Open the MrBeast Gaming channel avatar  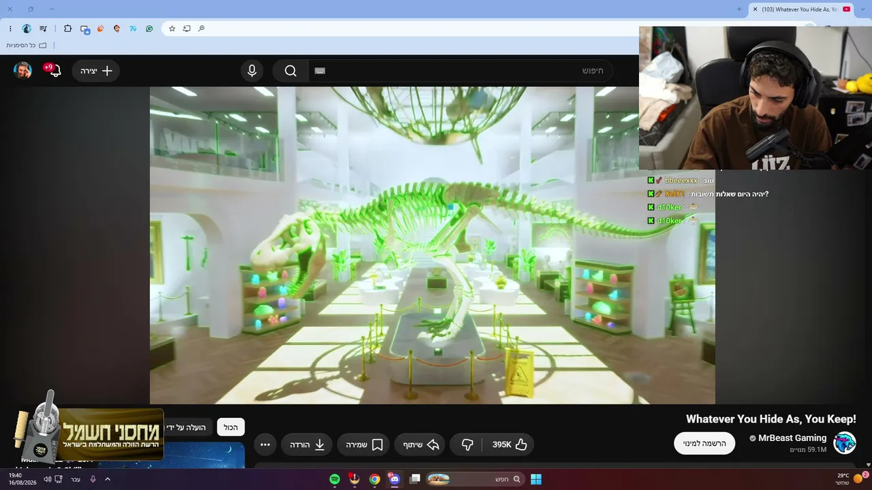845,443
